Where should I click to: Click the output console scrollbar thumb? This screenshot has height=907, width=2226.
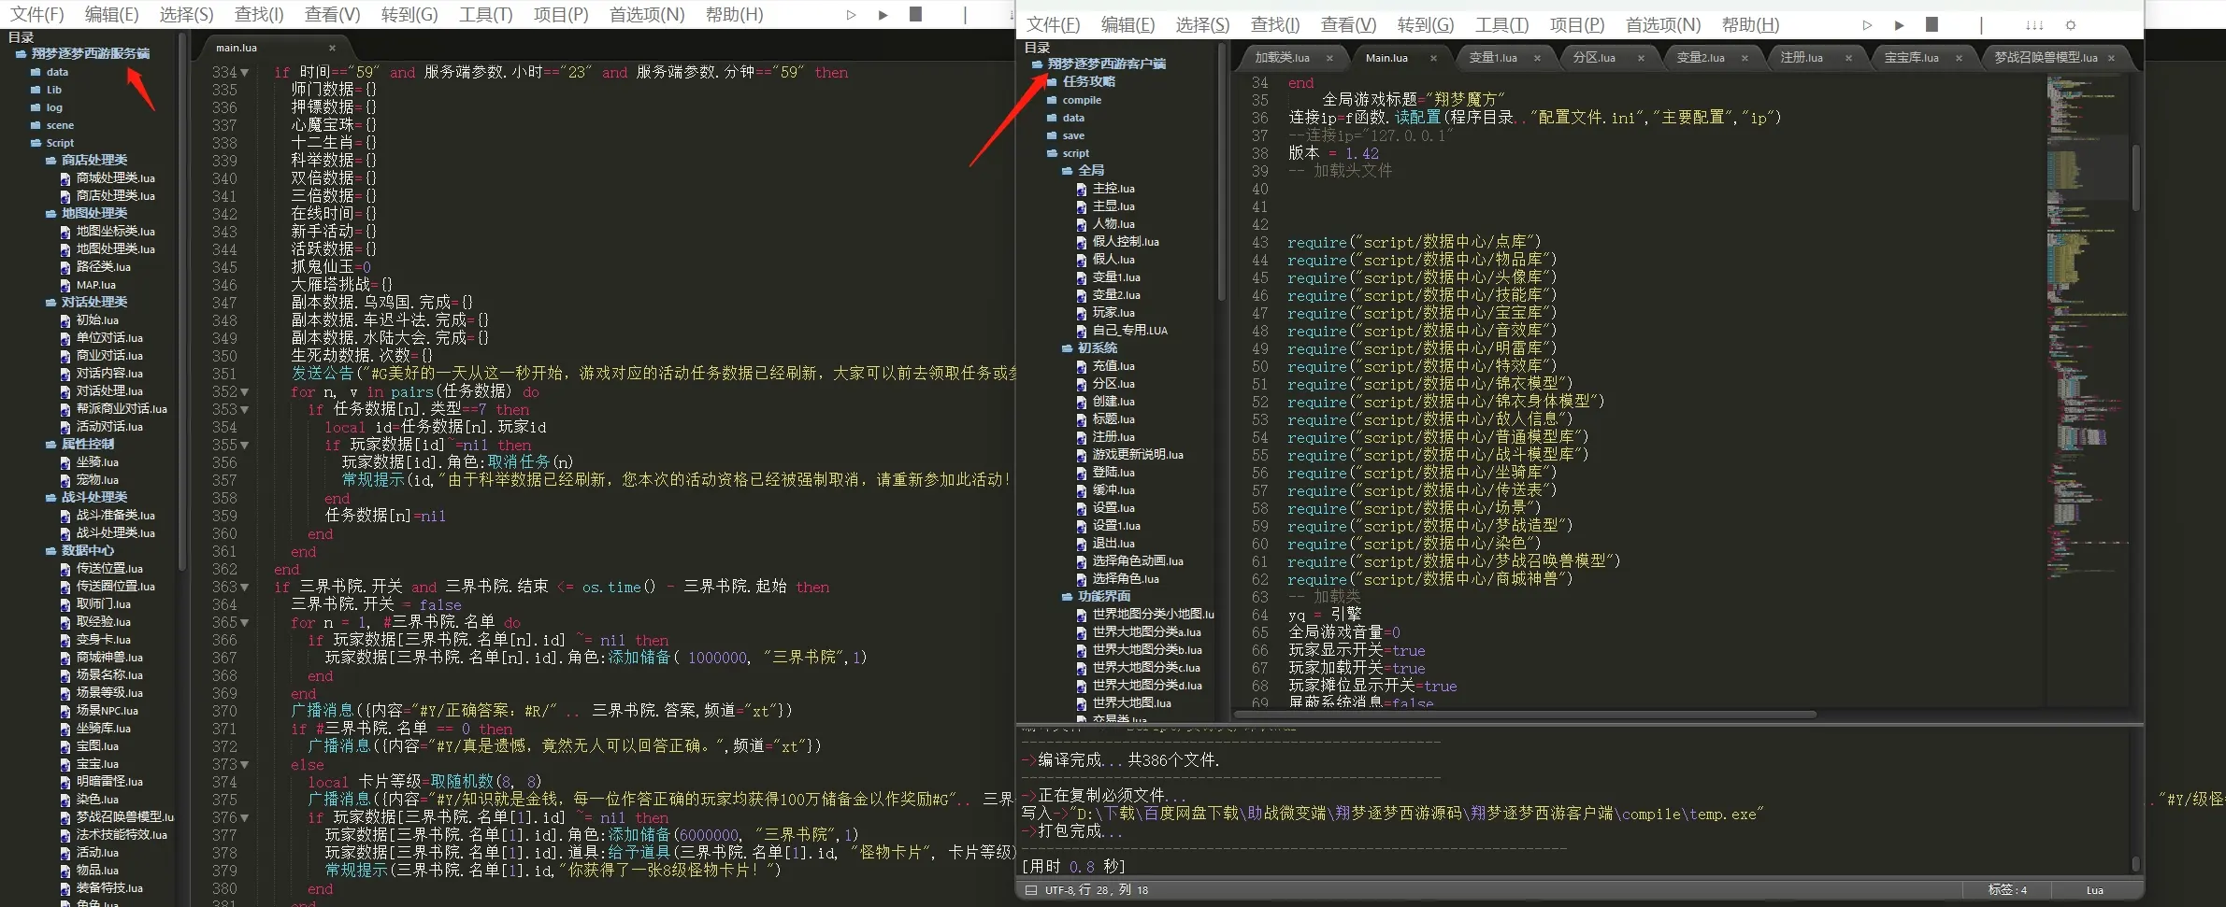pos(2135,863)
